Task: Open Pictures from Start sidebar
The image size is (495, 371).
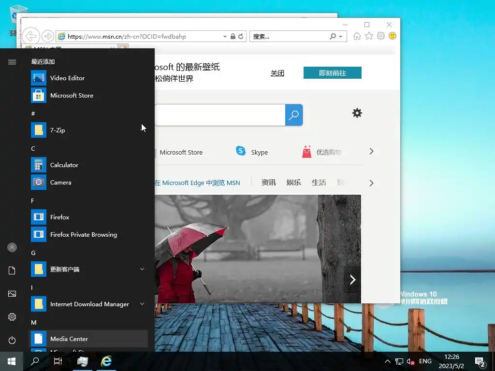Action: click(12, 294)
